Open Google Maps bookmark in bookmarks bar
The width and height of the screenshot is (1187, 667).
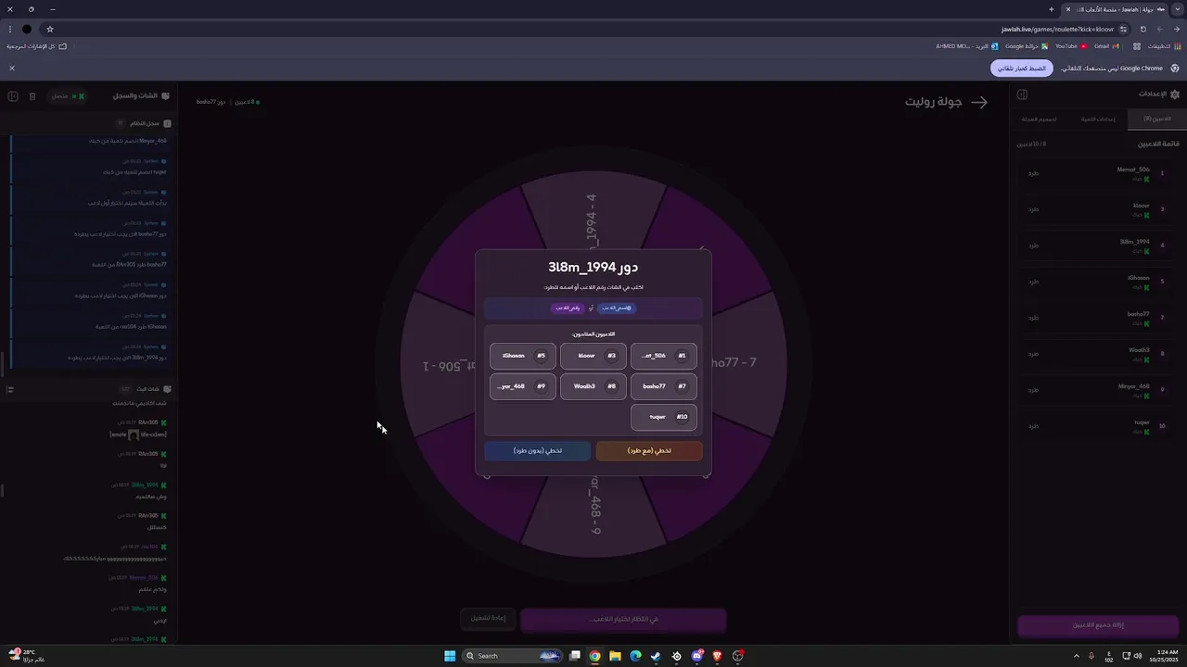1027,46
